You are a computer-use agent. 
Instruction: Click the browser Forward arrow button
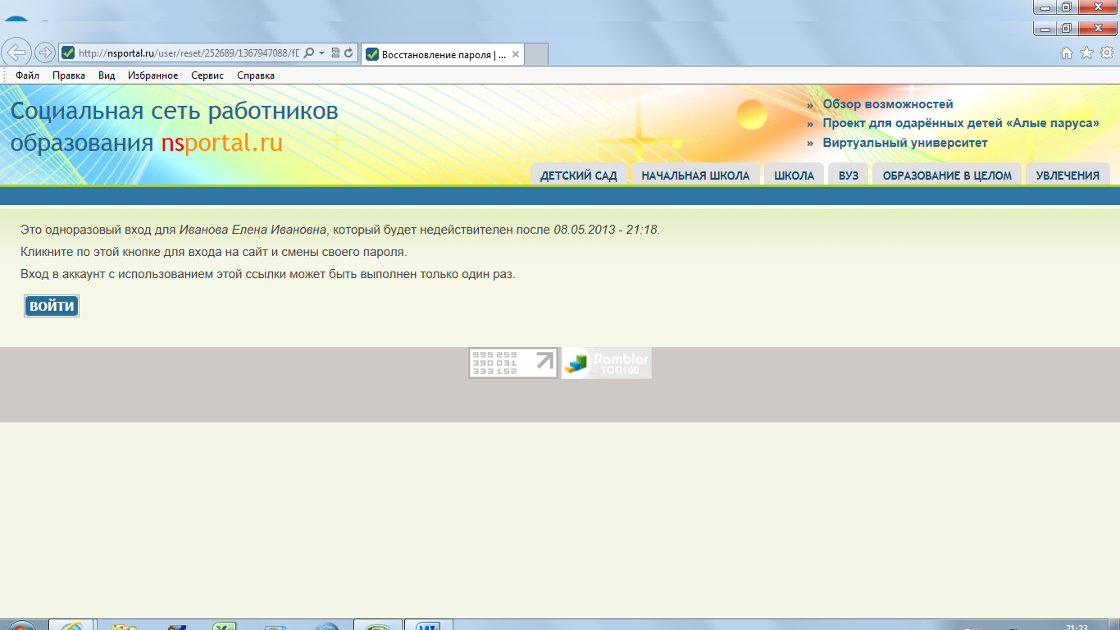(x=45, y=52)
